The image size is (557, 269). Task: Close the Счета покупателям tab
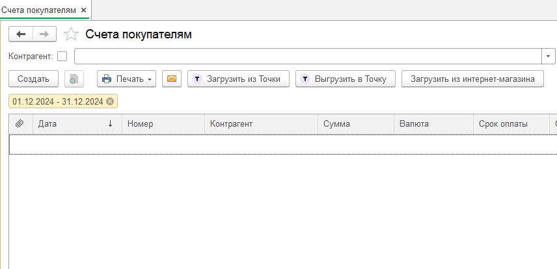tap(83, 10)
